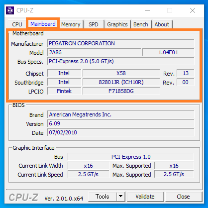Select the LPCIO model F71858DG
Image resolution: width=208 pixels, height=208 pixels.
121,91
